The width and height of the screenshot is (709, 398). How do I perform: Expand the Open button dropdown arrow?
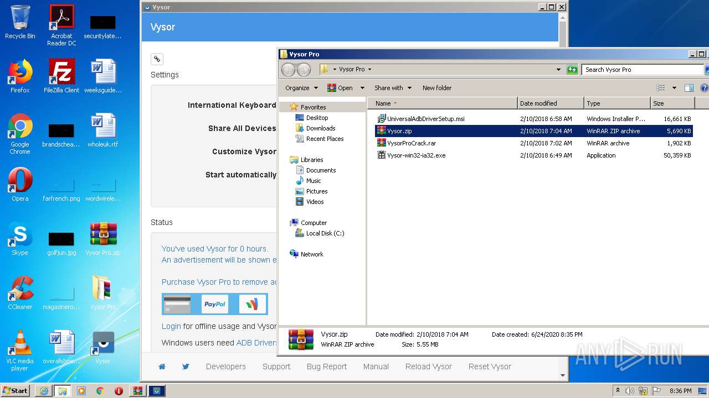tap(362, 88)
